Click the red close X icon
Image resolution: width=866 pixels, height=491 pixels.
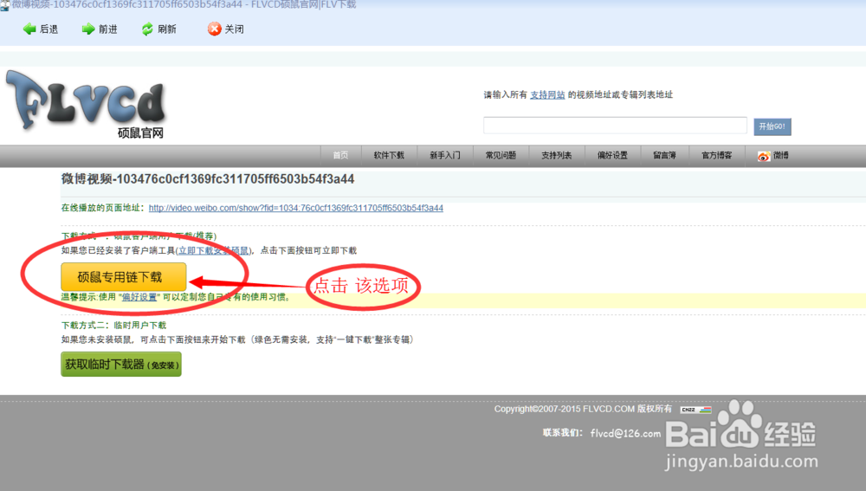click(x=214, y=29)
